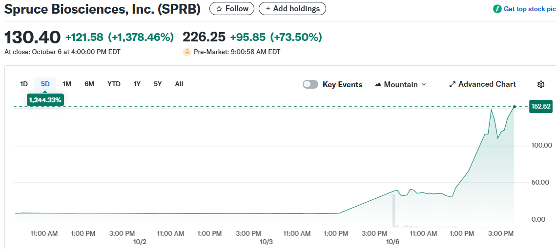The width and height of the screenshot is (556, 249).
Task: Select the 5D time range tab
Action: [x=45, y=84]
